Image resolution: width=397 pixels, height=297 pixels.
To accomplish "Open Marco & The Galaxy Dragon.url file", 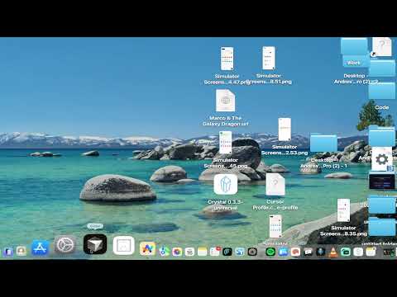I will pos(226,101).
